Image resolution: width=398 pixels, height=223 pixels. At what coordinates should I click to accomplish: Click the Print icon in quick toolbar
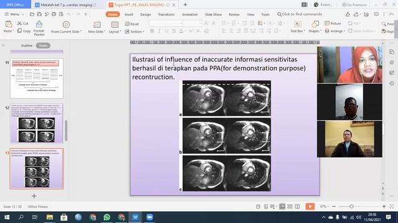54,14
